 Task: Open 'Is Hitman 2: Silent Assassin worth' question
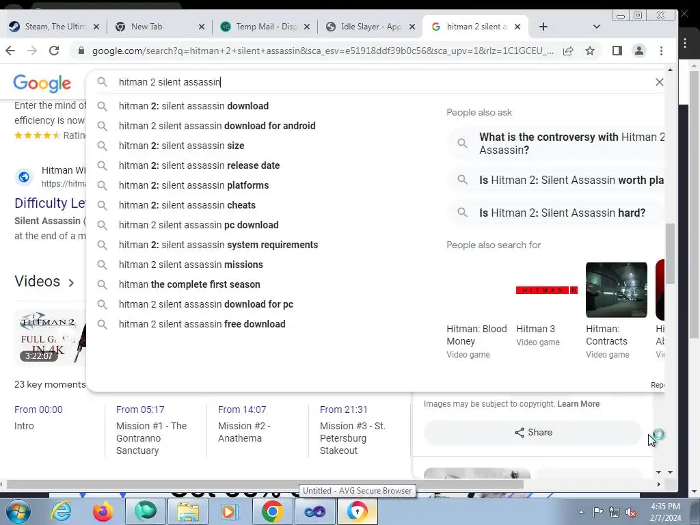coord(556,180)
